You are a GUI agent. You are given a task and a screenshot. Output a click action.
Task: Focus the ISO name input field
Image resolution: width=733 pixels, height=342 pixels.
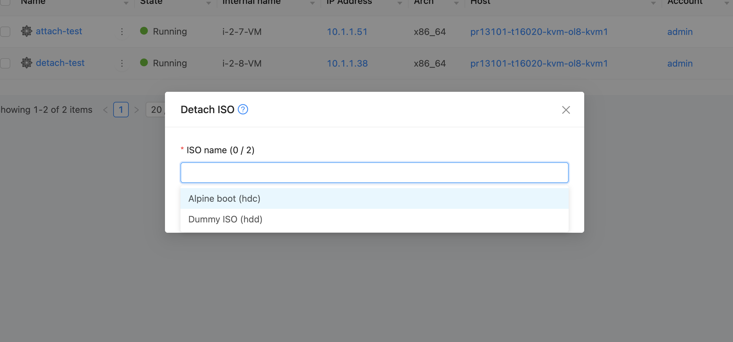tap(374, 173)
